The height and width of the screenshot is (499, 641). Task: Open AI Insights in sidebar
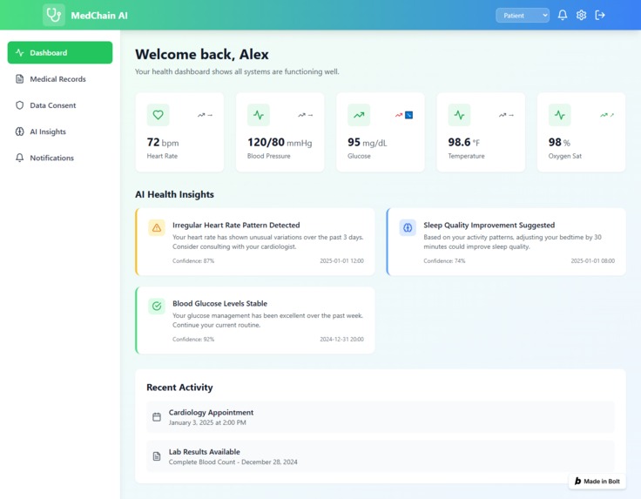pyautogui.click(x=60, y=131)
